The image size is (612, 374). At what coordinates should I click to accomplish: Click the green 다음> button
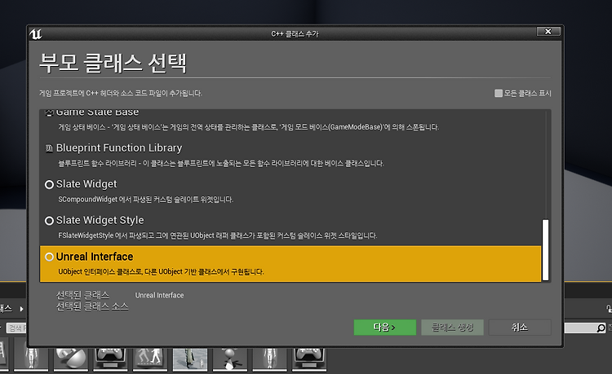(x=385, y=328)
